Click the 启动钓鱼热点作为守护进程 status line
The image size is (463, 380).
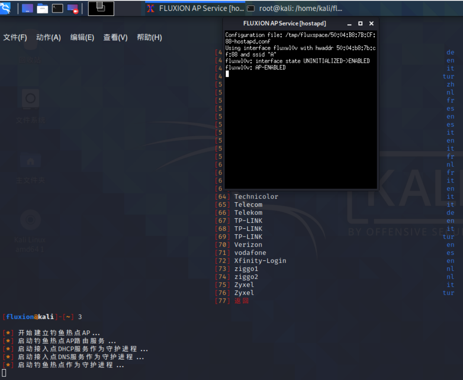[63, 365]
